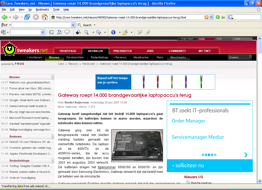Click the solliciteer nu button
262x190 pixels.
[210, 165]
